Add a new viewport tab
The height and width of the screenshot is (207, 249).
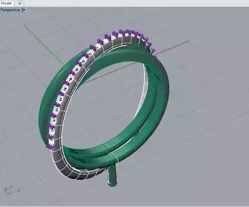20,3
